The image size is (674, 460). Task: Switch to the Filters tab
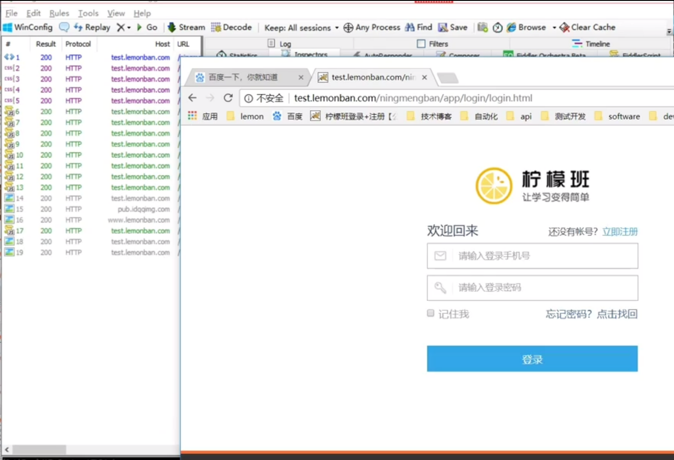click(x=432, y=44)
